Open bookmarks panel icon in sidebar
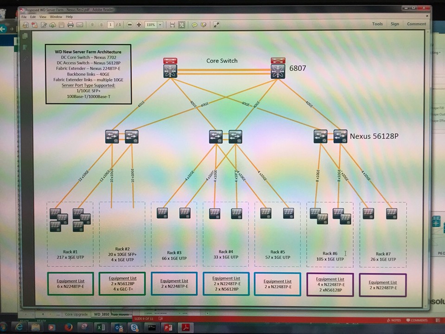Screen dimensions: 445x334 pos(25,47)
